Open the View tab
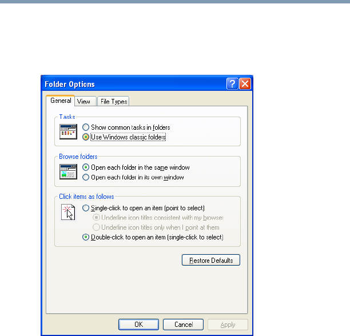 (85, 102)
